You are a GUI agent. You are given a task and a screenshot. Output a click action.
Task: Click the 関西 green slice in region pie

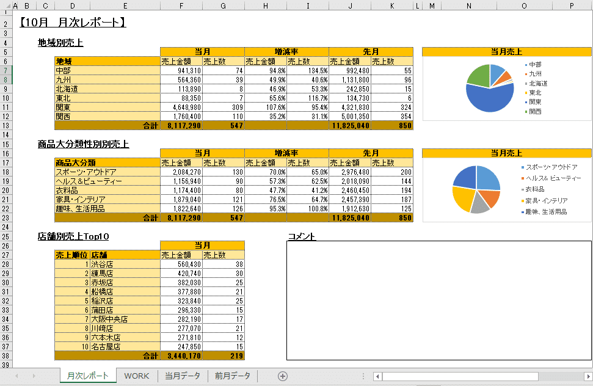(x=478, y=74)
